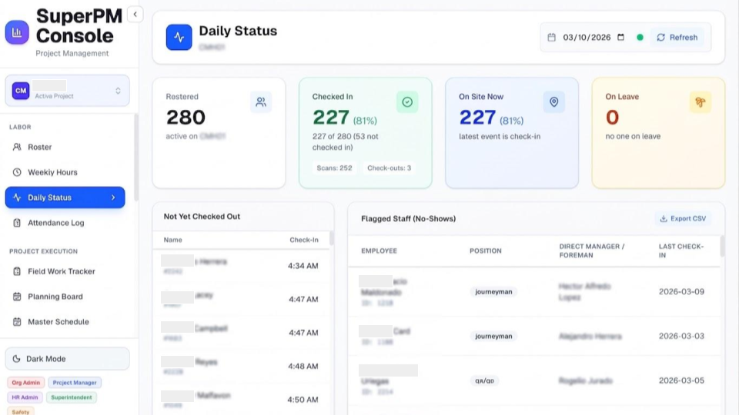This screenshot has height=415, width=739.
Task: Click the Daily Status chevron arrow
Action: [113, 198]
